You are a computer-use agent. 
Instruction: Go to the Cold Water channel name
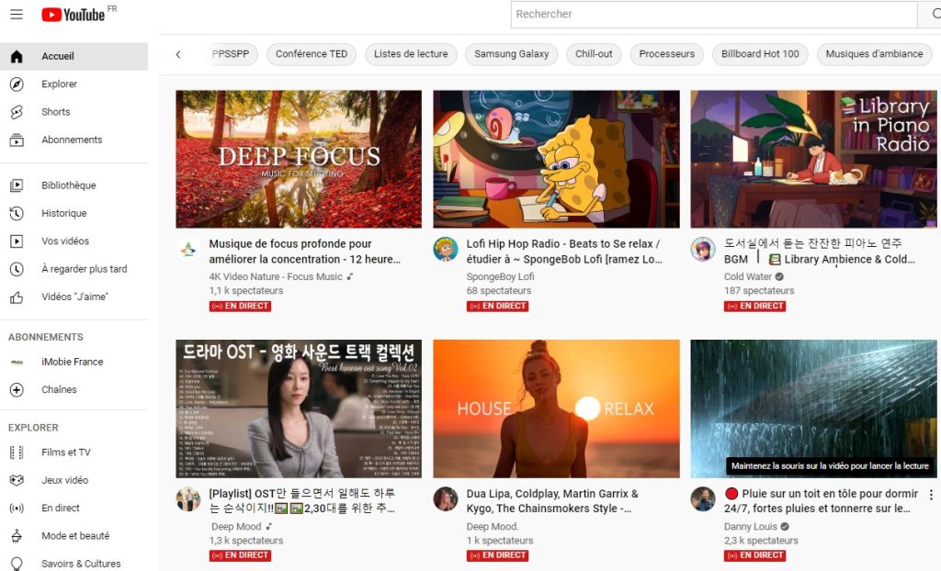click(x=748, y=277)
